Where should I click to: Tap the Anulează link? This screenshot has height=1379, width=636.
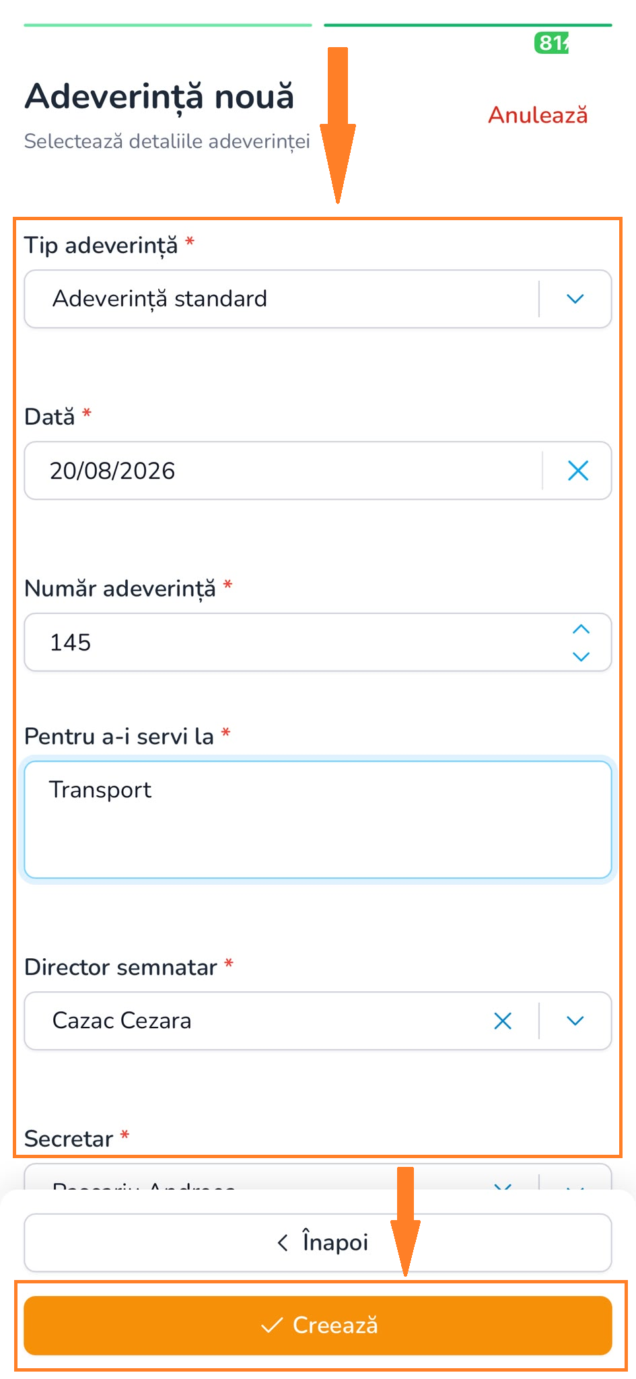(538, 115)
